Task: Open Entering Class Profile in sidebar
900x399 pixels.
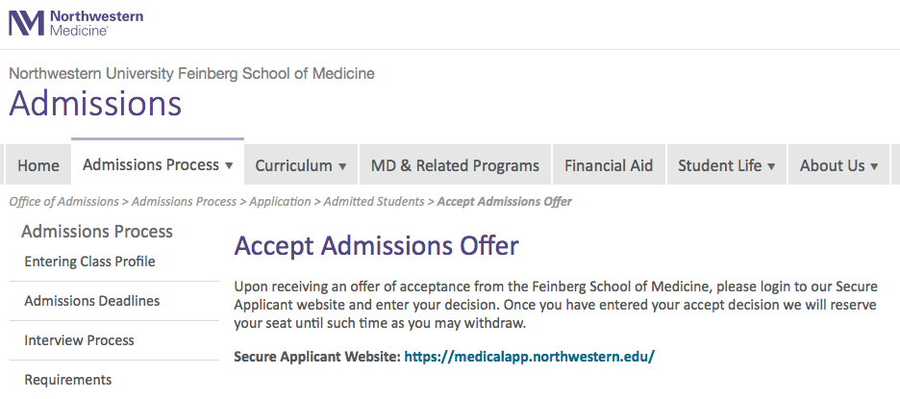Action: click(x=89, y=262)
